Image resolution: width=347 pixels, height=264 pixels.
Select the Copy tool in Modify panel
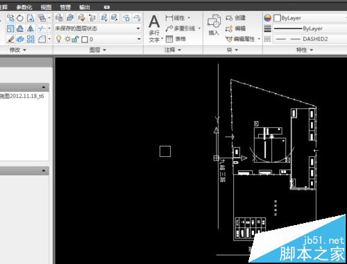click(10, 18)
